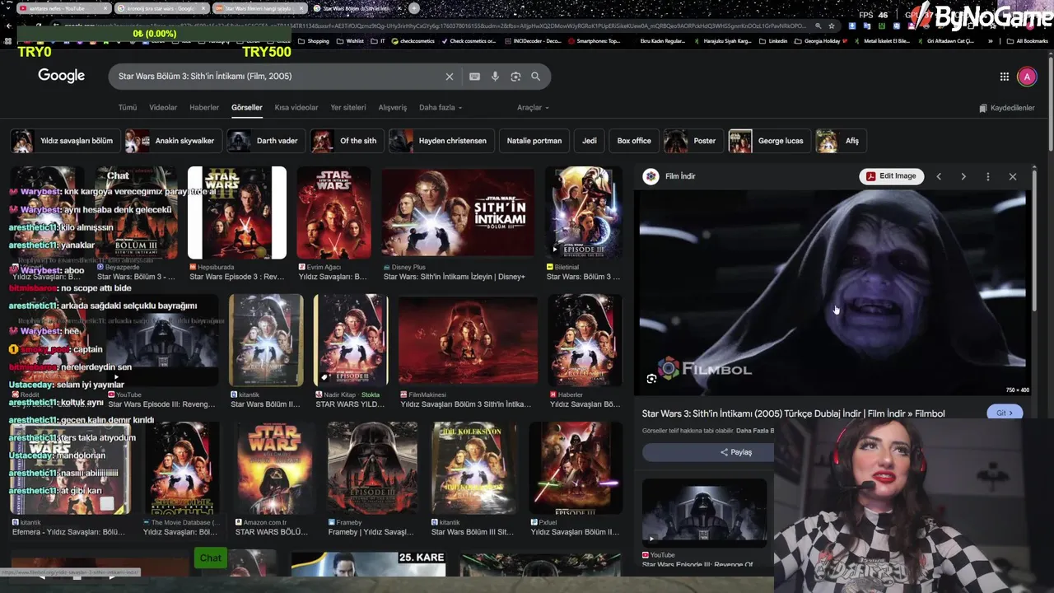
Task: Filter by George lucas chip
Action: (770, 141)
